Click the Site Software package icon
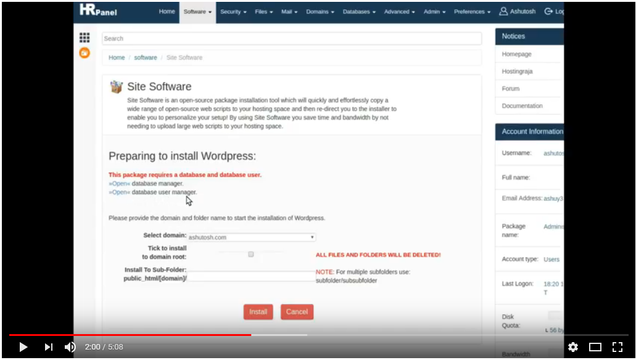Screen dimensions: 636x360 [x=117, y=87]
